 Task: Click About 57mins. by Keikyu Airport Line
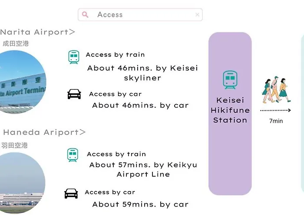143,170
